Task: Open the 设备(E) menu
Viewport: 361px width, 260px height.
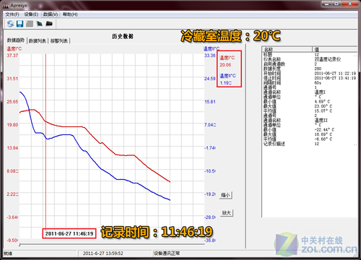Action: click(x=31, y=14)
